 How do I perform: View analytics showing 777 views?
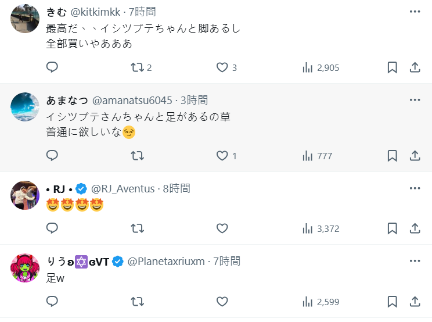[317, 156]
